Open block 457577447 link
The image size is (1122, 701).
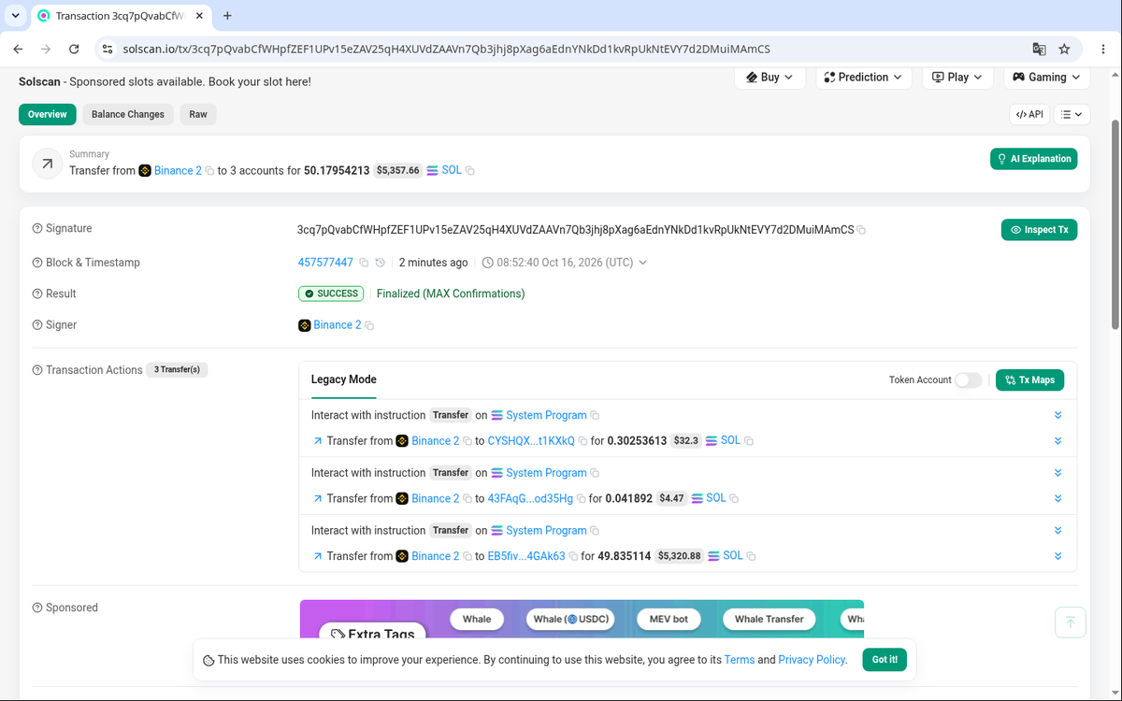click(325, 263)
